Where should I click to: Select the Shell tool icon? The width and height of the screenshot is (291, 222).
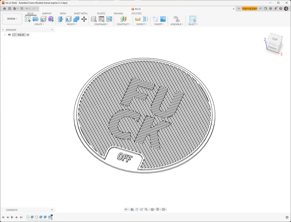click(68, 19)
